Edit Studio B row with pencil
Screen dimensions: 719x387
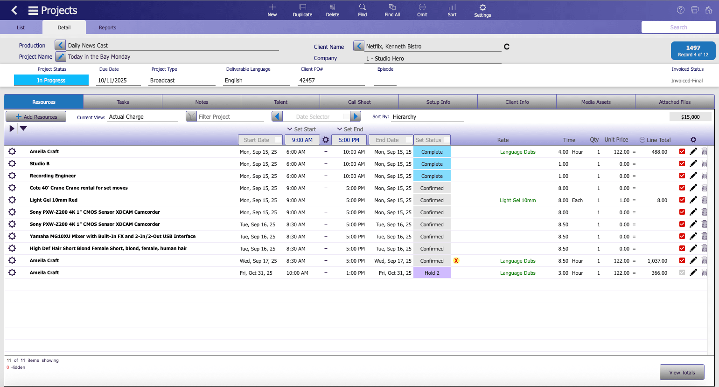point(693,163)
